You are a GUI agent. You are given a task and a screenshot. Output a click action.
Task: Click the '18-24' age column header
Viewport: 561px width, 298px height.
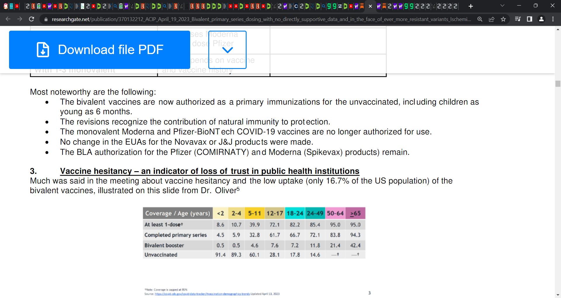(295, 213)
